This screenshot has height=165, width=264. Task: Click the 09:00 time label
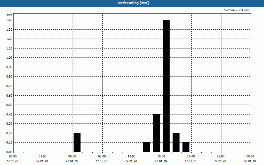pyautogui.click(x=102, y=156)
